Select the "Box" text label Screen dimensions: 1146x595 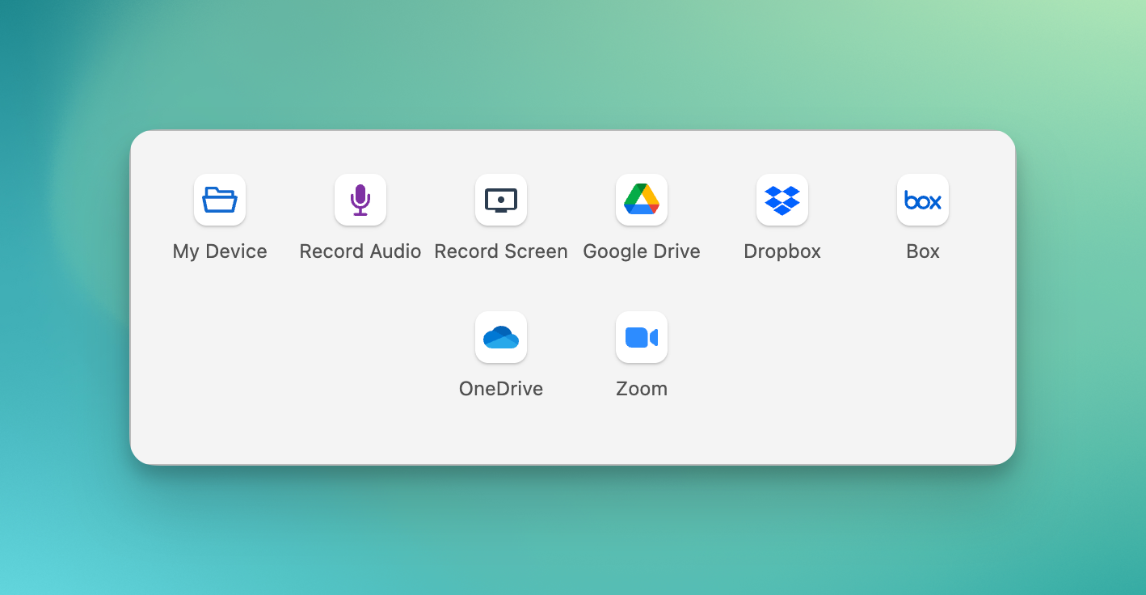pos(923,251)
